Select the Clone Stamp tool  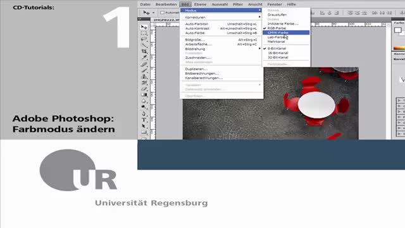tap(144, 77)
